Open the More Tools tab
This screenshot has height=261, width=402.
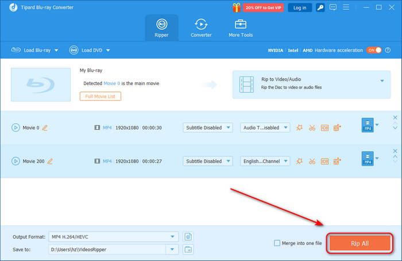pos(241,27)
